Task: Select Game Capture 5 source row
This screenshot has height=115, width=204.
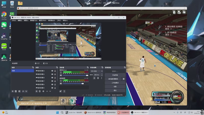Action: [46, 88]
